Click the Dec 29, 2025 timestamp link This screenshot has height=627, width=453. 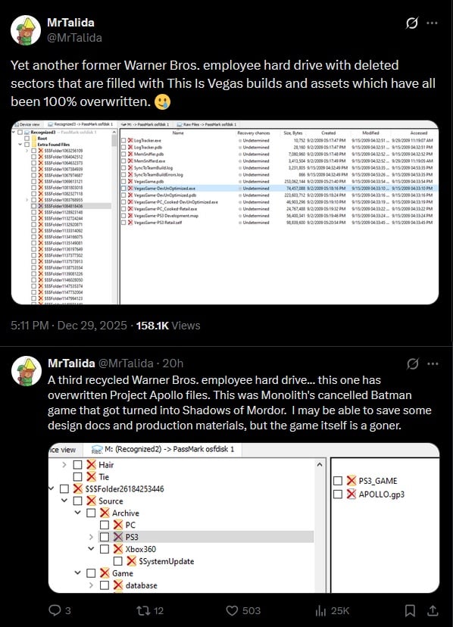[x=92, y=326]
